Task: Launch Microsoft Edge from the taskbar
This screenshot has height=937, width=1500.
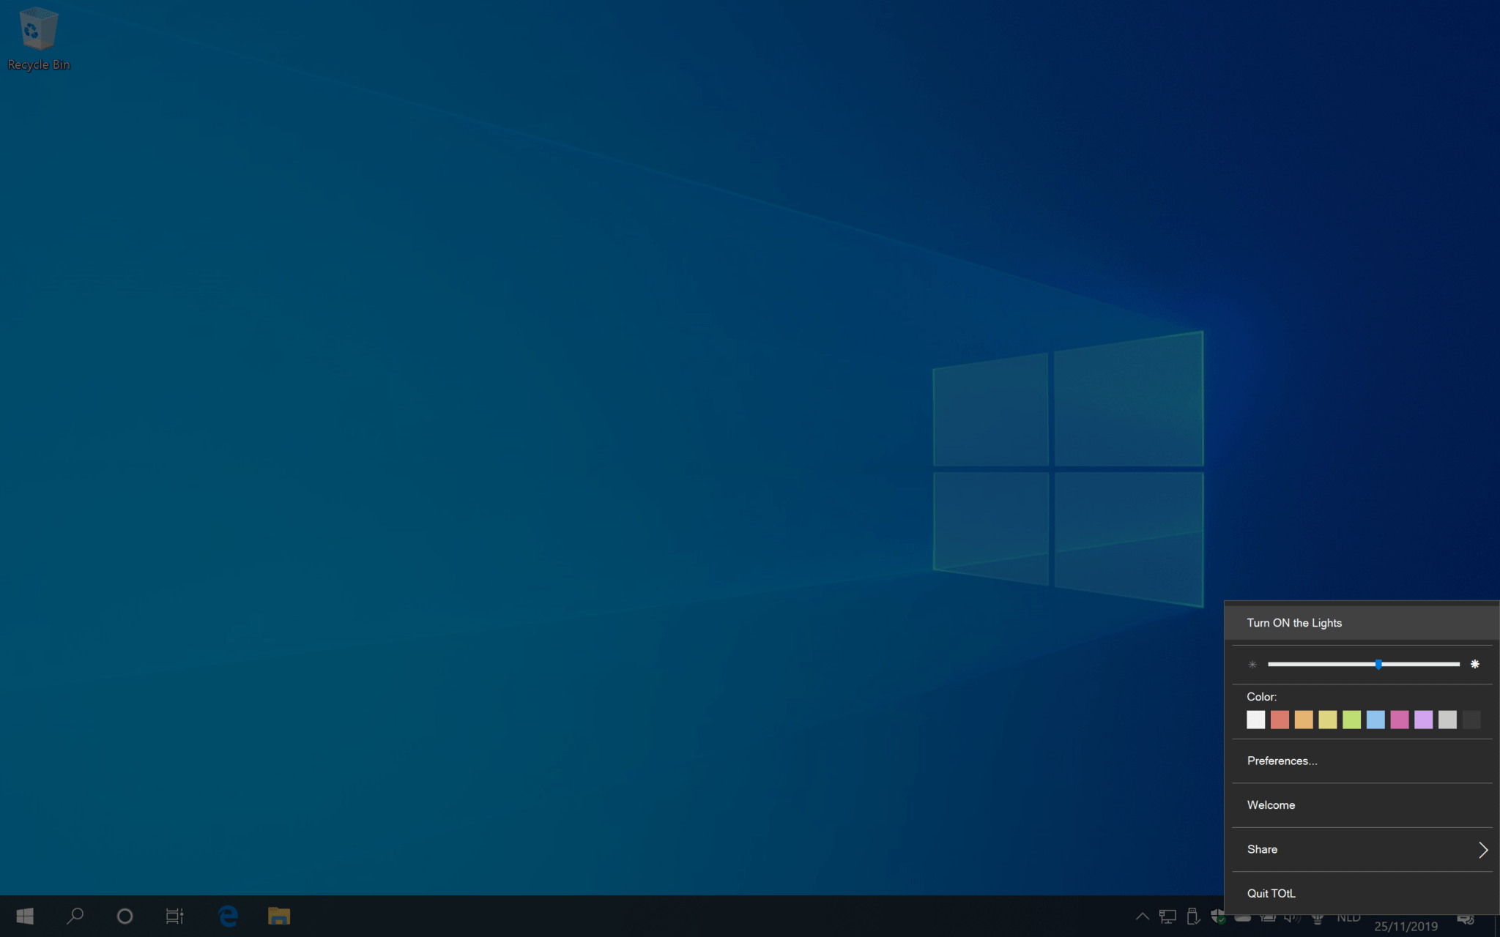Action: tap(228, 916)
